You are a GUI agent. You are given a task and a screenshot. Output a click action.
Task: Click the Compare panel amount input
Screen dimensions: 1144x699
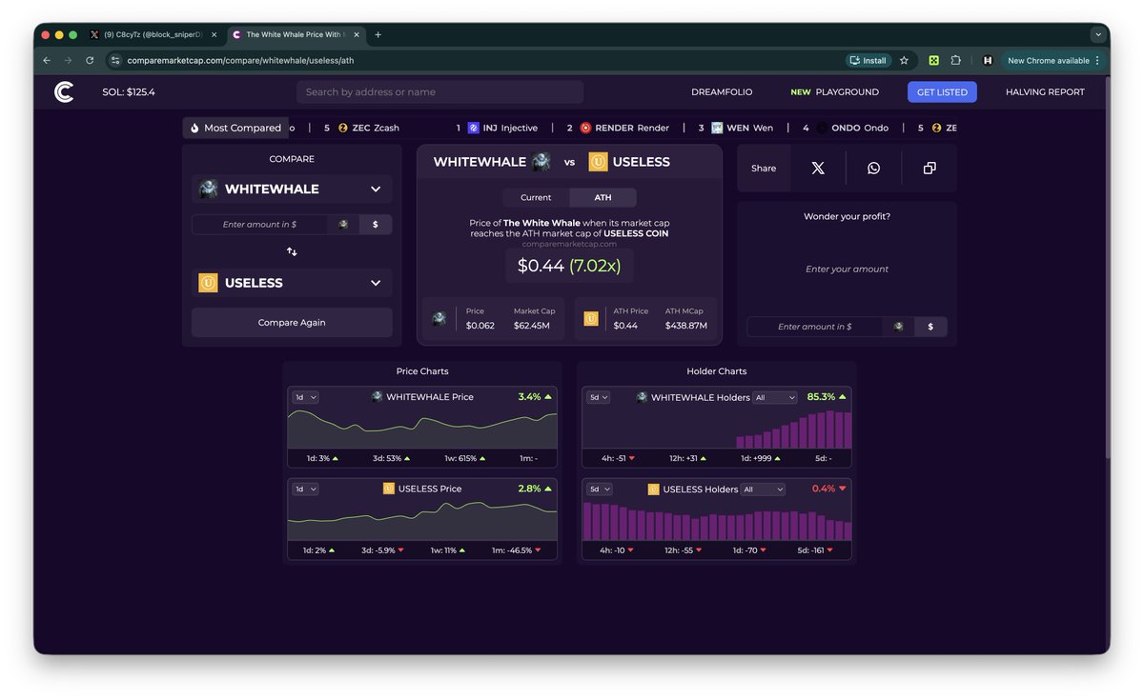coord(259,225)
